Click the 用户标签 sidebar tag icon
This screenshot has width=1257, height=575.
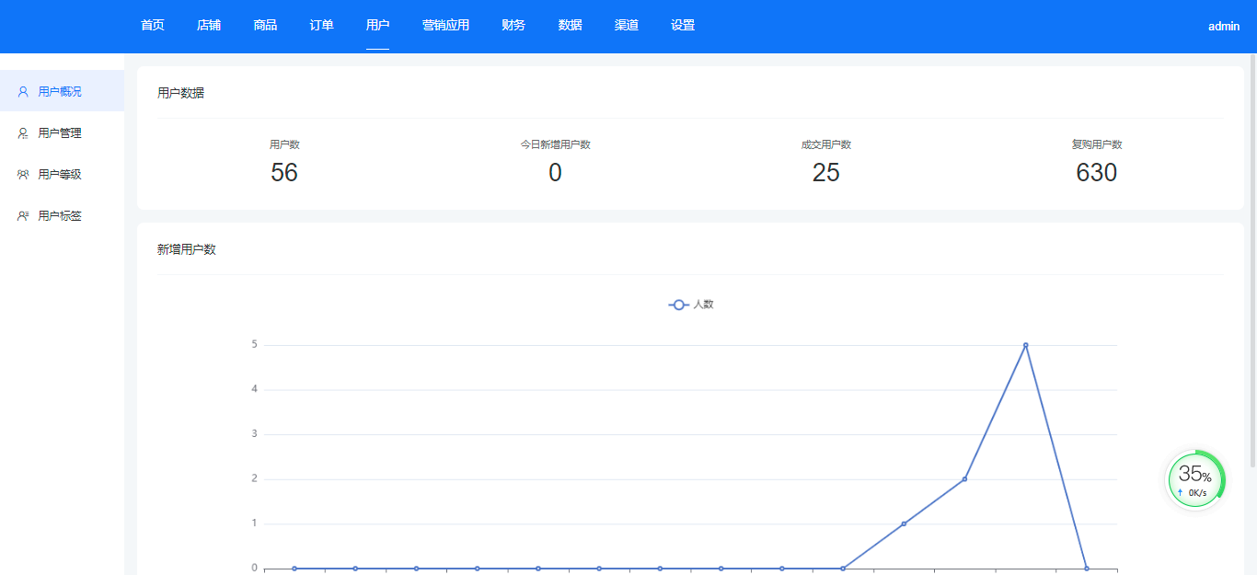point(23,216)
